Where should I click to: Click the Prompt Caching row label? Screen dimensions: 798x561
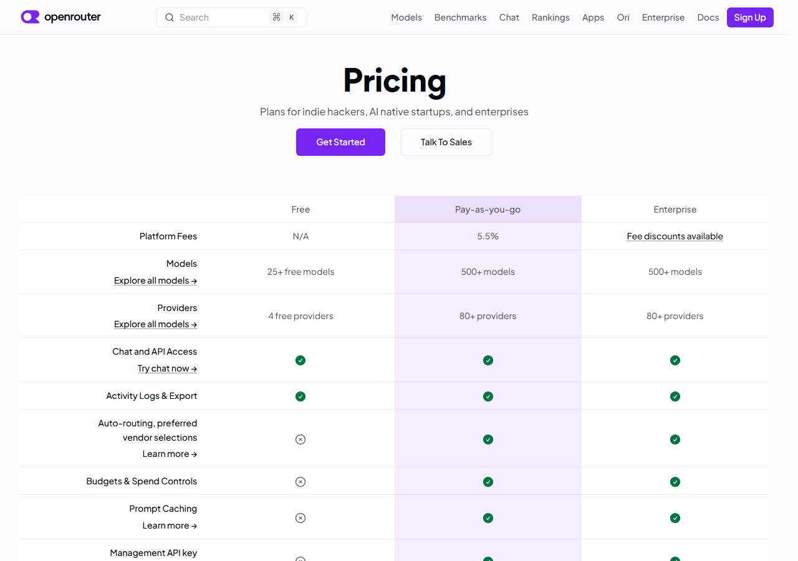pos(163,509)
